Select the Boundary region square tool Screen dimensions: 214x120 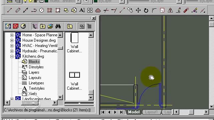pos(58,10)
